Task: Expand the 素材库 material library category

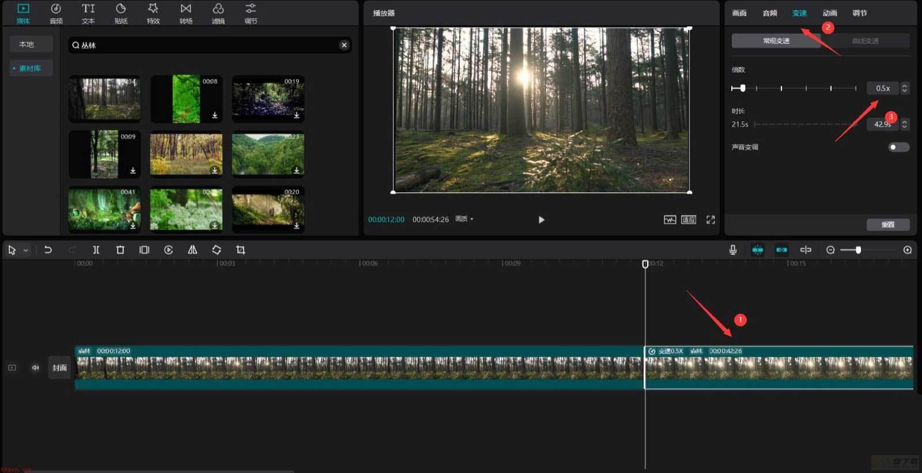Action: click(x=31, y=68)
